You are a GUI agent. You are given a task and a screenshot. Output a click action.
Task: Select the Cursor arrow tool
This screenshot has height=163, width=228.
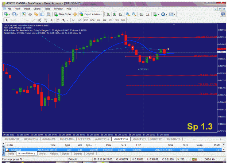[7, 20]
